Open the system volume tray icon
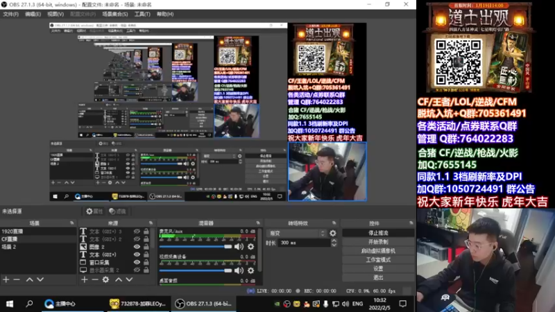Image resolution: width=555 pixels, height=312 pixels. point(345,304)
